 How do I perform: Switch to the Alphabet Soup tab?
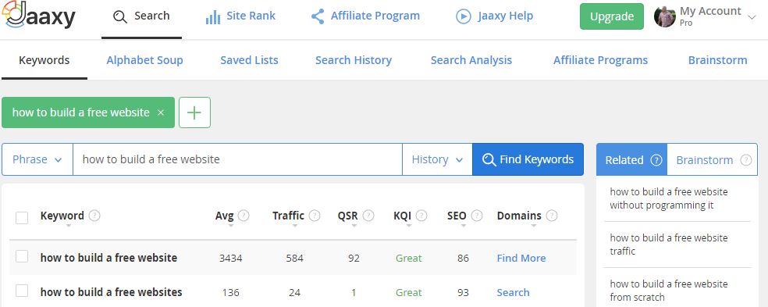coord(144,60)
